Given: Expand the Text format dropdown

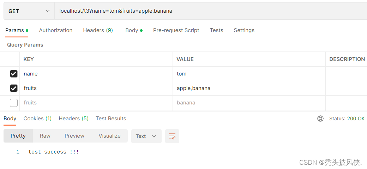Looking at the screenshot, I should [146, 136].
